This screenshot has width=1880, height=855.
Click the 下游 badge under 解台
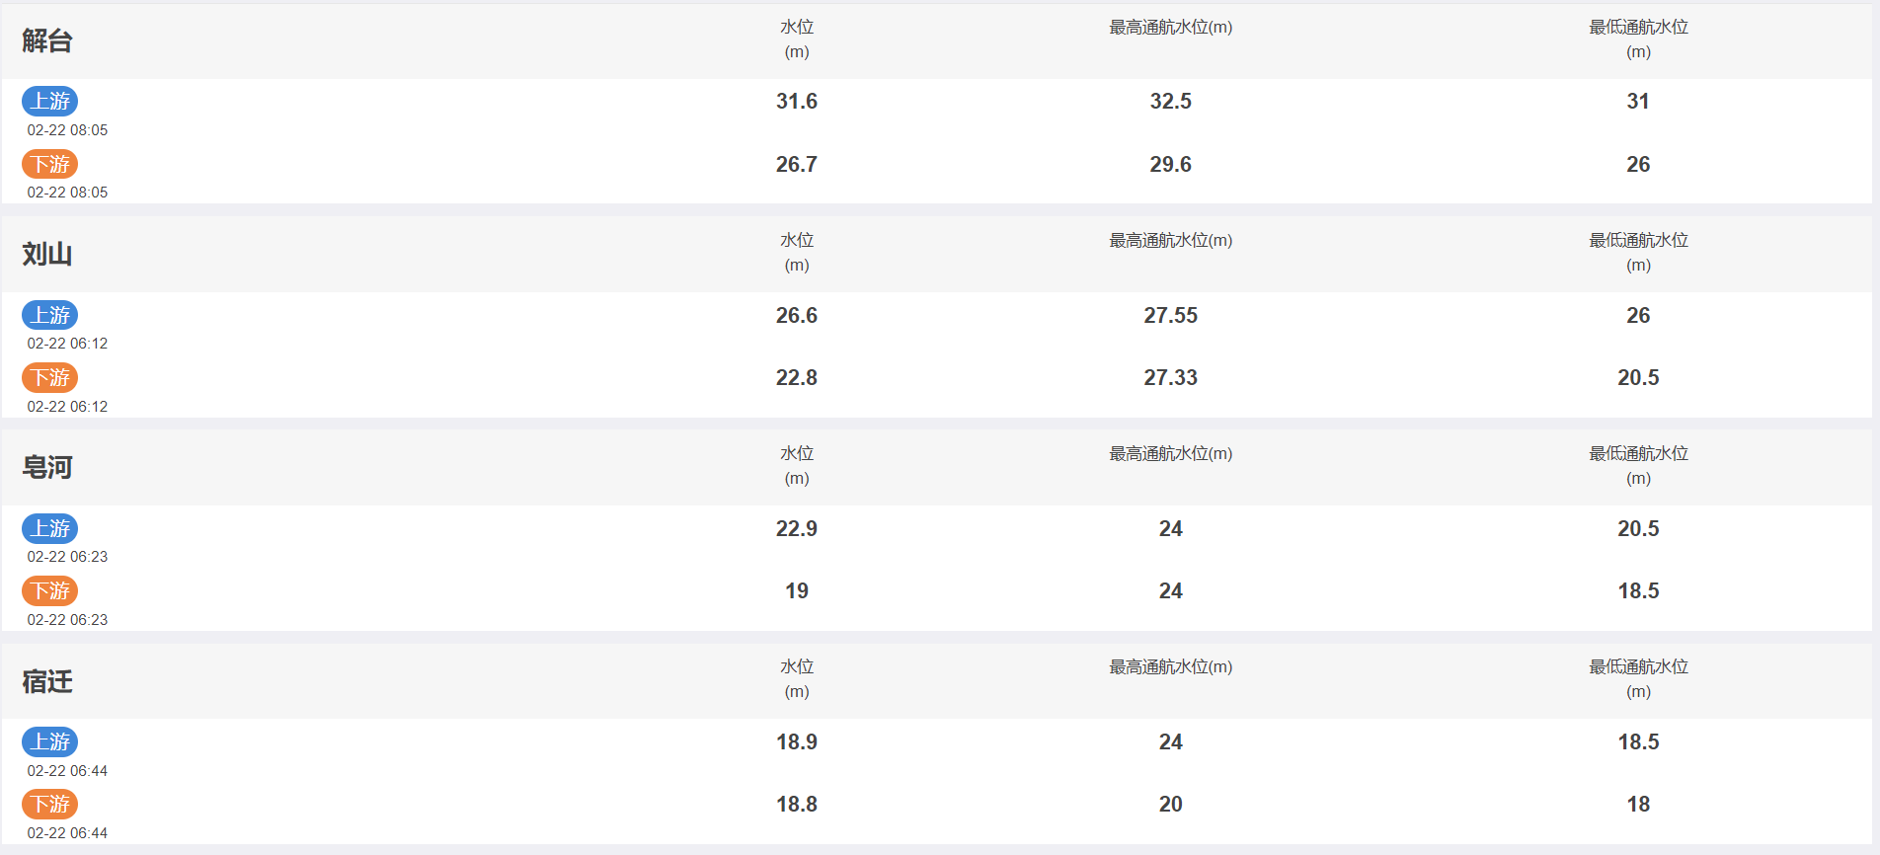(50, 164)
